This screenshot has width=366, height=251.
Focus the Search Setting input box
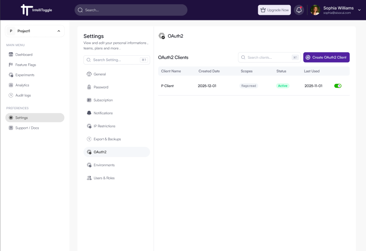(116, 60)
